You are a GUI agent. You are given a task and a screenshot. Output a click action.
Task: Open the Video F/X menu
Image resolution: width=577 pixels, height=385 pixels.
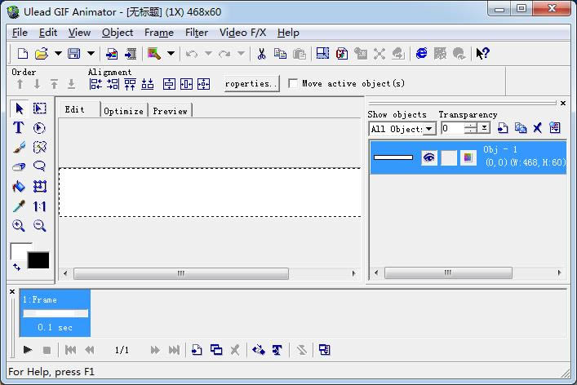pyautogui.click(x=242, y=33)
